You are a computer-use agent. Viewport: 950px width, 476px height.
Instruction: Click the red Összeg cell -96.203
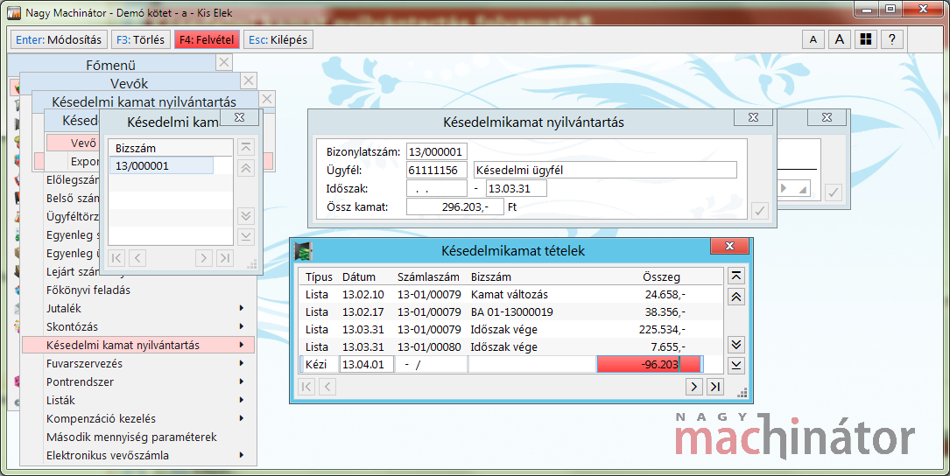coord(649,365)
